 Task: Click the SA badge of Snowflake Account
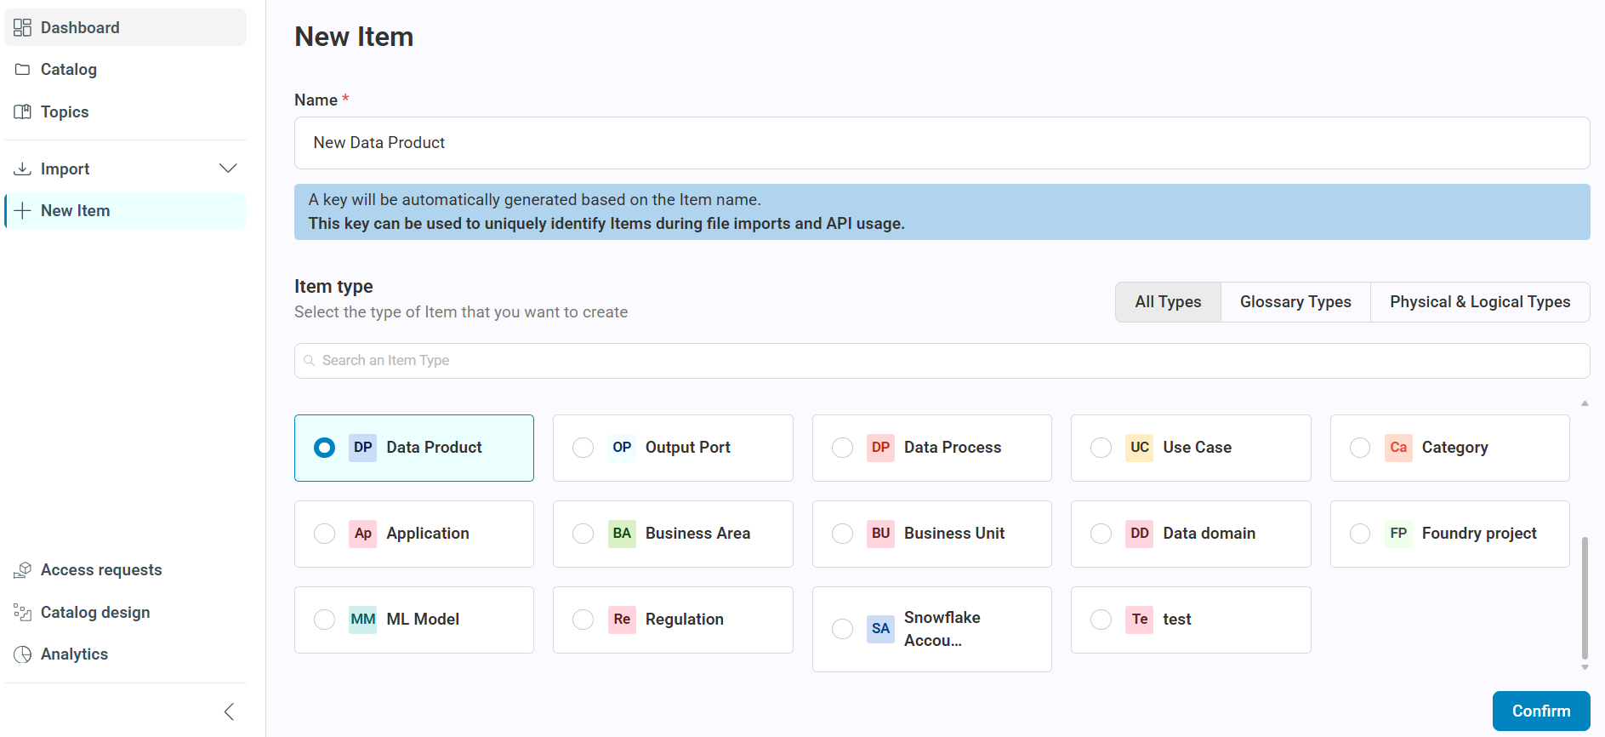880,629
